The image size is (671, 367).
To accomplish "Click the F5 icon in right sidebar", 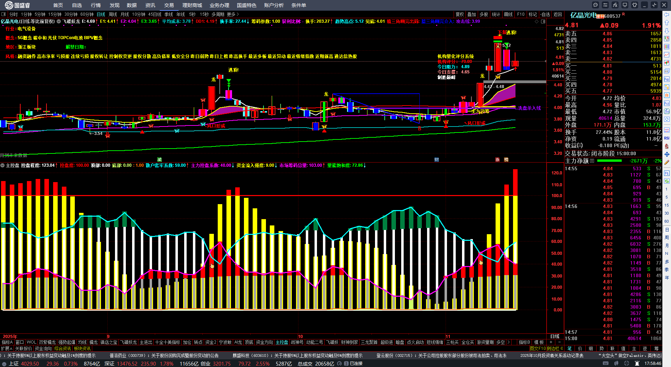I will (x=667, y=173).
